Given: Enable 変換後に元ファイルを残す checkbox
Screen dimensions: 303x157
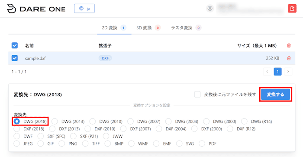Looking at the screenshot, I should [197, 94].
